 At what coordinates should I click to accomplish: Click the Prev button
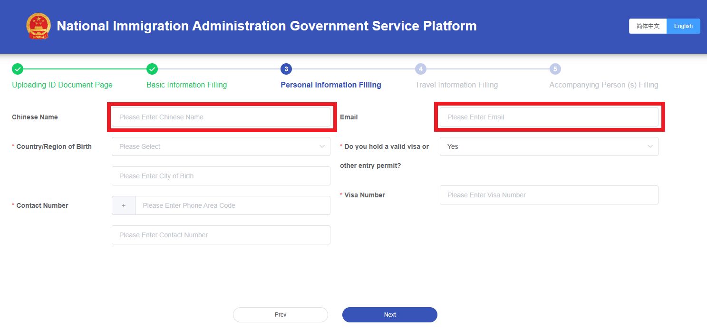click(281, 315)
